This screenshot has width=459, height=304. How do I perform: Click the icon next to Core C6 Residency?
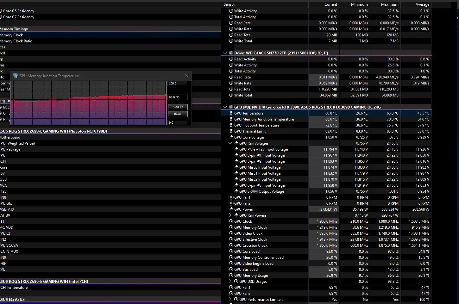(1, 11)
